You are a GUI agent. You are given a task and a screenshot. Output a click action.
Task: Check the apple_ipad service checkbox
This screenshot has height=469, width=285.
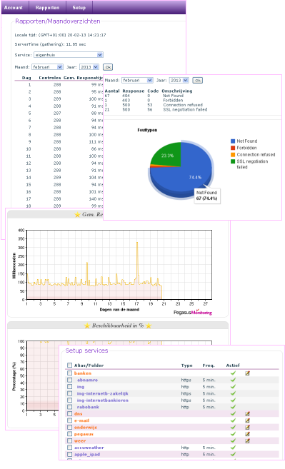tap(70, 454)
